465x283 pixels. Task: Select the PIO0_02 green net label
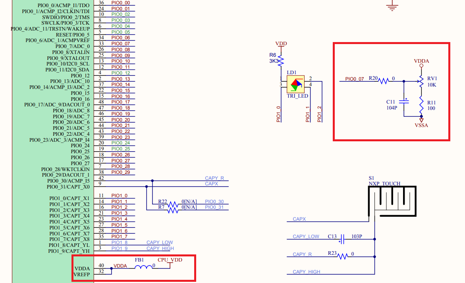[121, 14]
